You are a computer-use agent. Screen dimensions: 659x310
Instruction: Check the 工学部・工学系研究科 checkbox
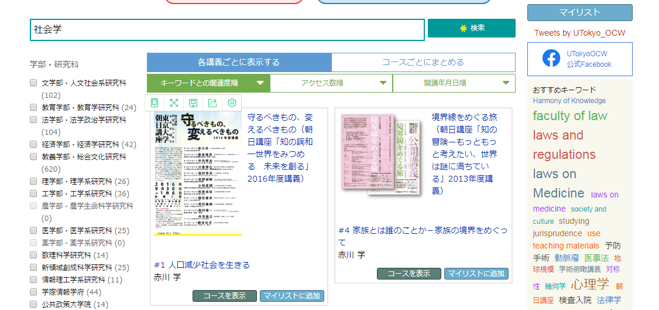33,193
